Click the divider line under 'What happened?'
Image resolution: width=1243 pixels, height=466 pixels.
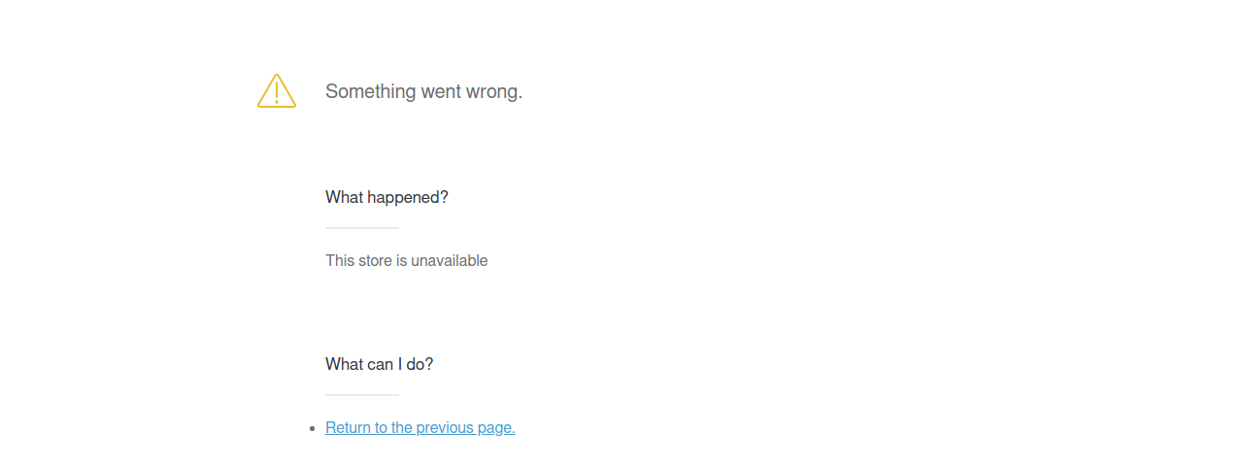pyautogui.click(x=362, y=228)
